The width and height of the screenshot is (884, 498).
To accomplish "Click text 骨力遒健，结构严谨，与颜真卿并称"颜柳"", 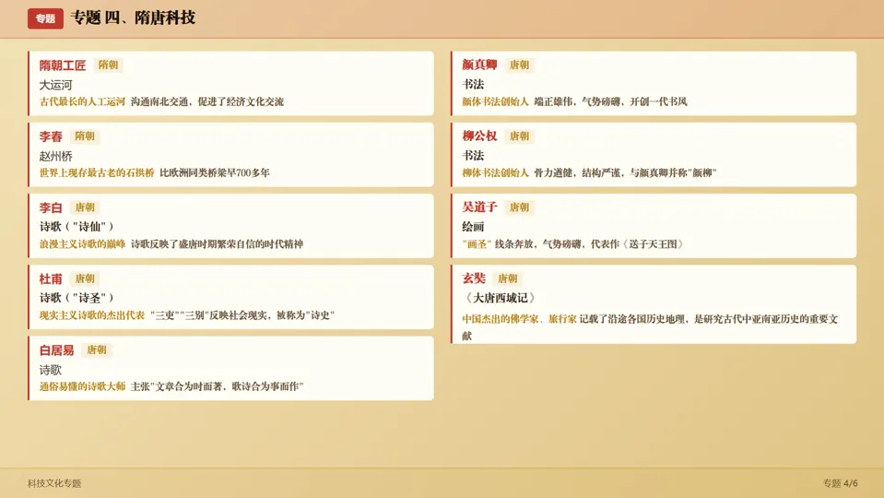I will [x=625, y=172].
